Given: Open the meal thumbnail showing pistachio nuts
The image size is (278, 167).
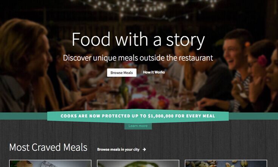Looking at the screenshot, I should 226,164.
